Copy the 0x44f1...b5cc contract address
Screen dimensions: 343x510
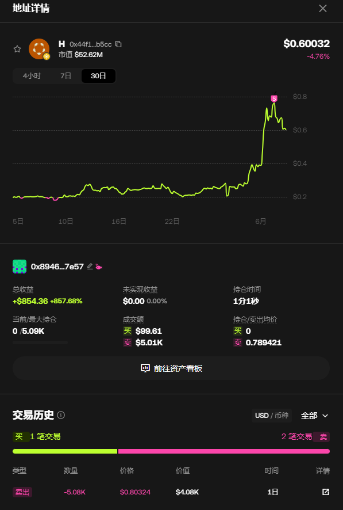coord(118,44)
